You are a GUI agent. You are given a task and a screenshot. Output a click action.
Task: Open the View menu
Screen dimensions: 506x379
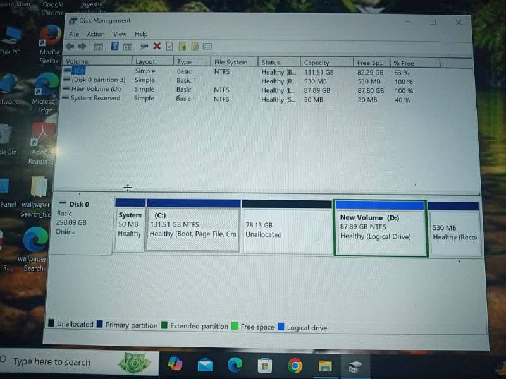[x=120, y=34]
